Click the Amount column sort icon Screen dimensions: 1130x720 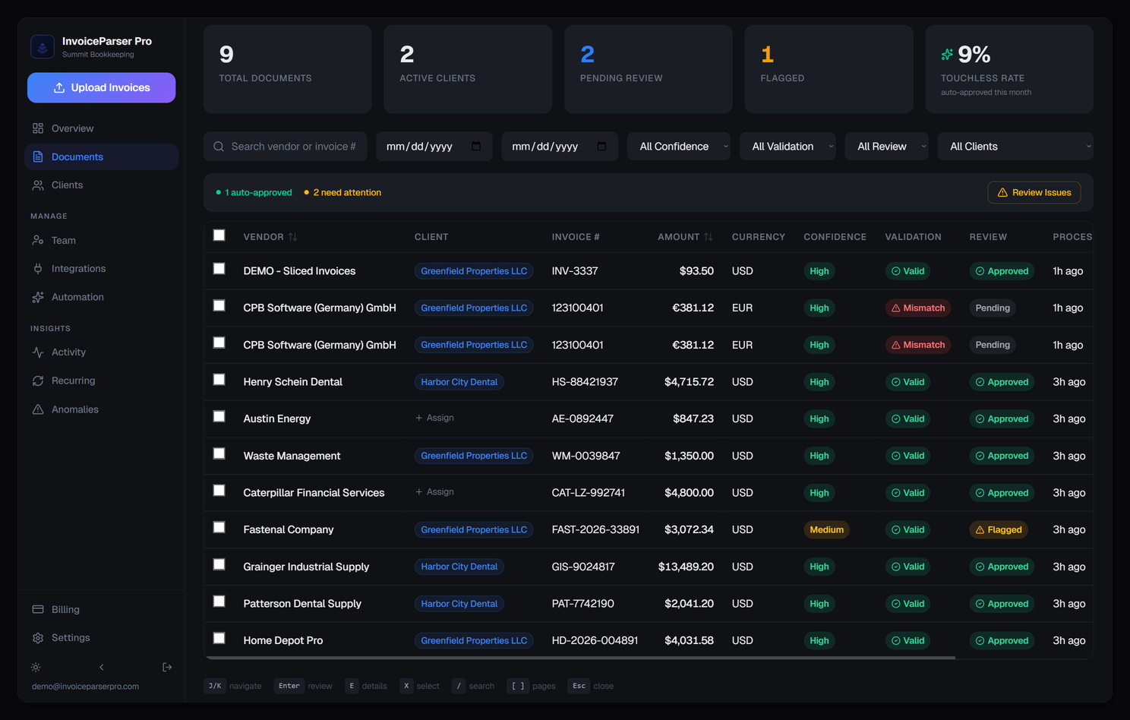coord(709,237)
